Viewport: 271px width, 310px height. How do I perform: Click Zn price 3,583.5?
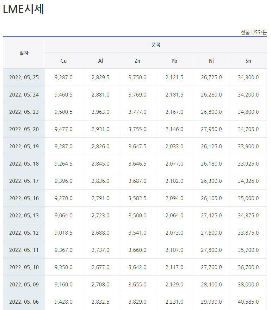(137, 198)
